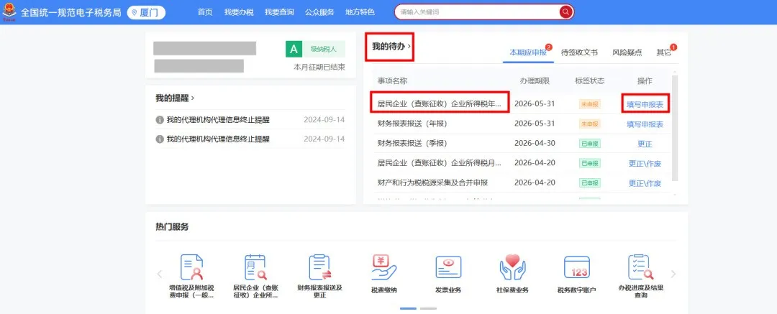Screen dimensions: 777x314
Task: Click the 级纳税人 label
Action: click(324, 49)
